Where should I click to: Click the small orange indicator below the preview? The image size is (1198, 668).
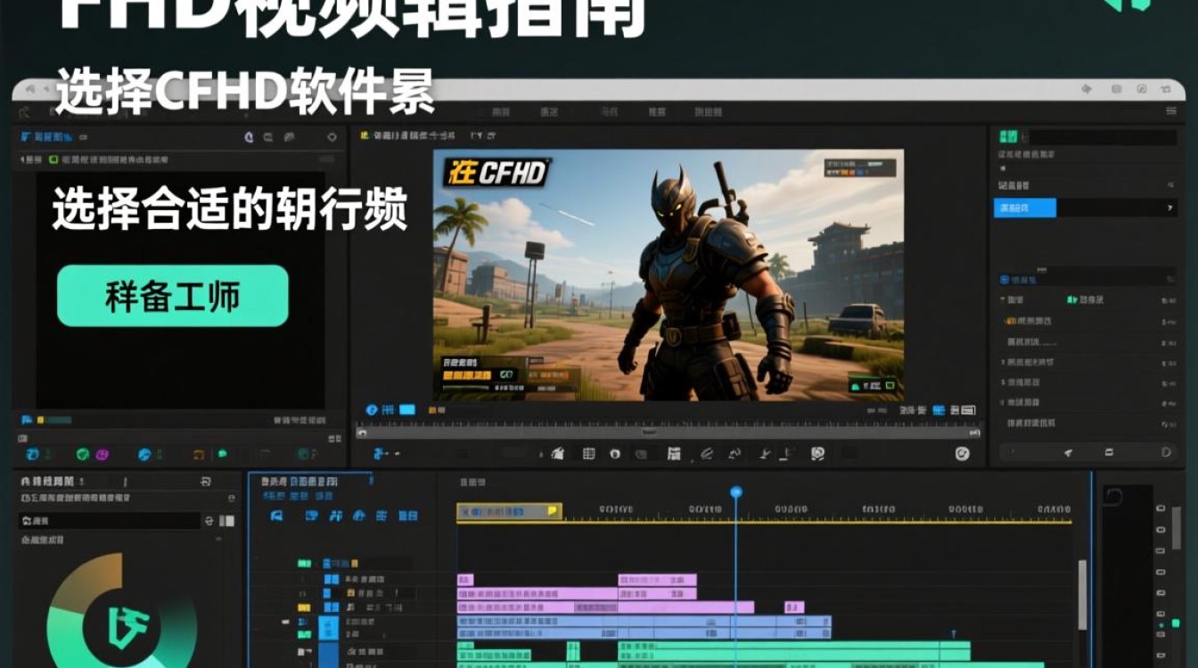434,410
